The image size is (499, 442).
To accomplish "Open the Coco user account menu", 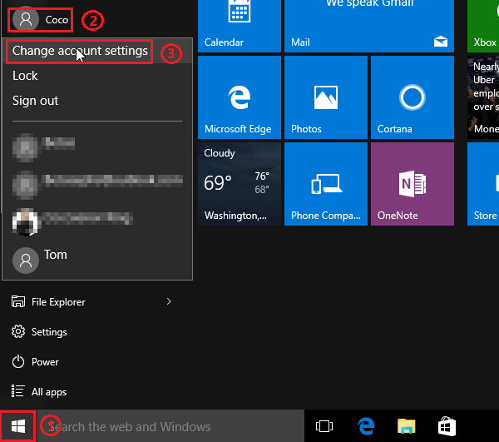I will coord(40,20).
